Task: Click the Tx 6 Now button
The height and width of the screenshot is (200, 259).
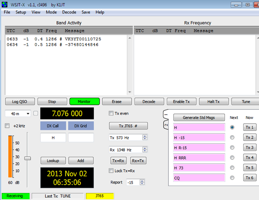Action: pos(250,178)
